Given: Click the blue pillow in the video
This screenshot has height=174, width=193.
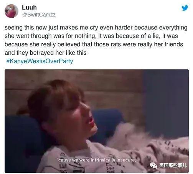Looking at the screenshot, I should (107, 121).
